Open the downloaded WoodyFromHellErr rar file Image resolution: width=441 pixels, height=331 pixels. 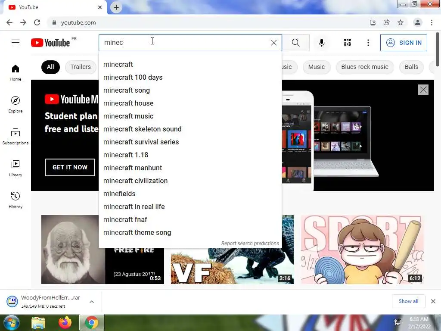point(45,301)
